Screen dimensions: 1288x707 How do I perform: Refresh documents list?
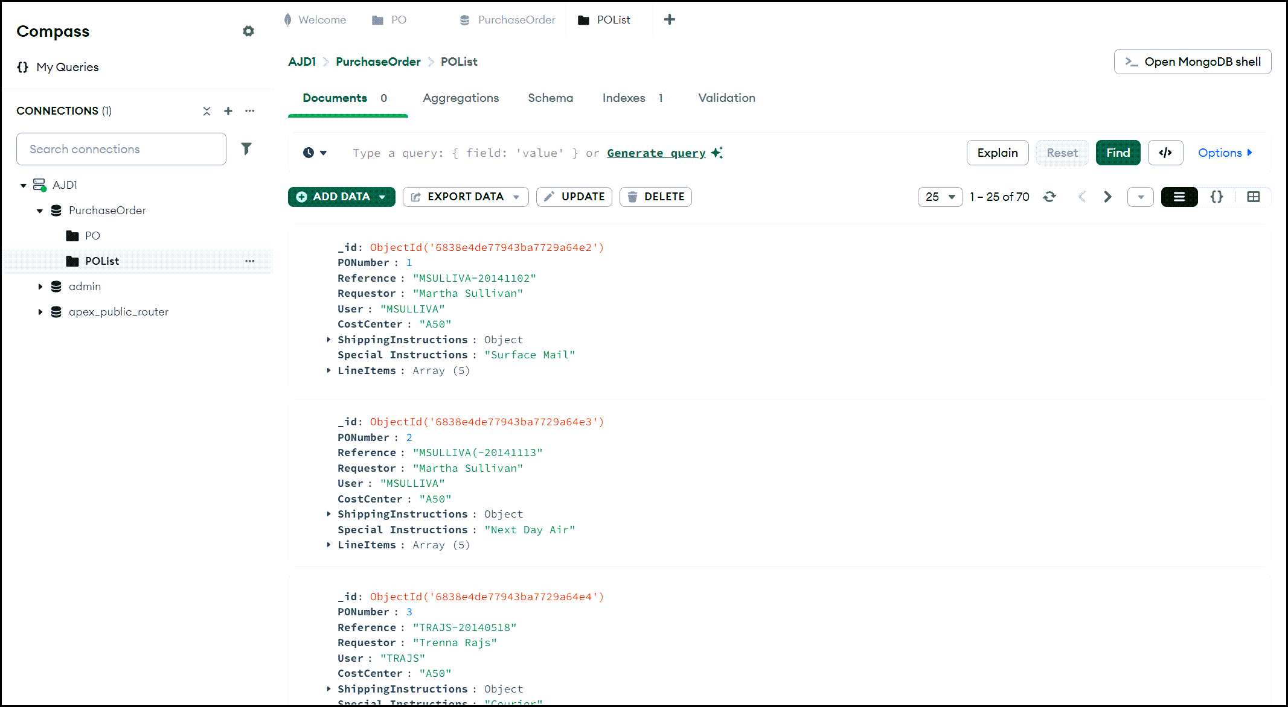[1049, 197]
